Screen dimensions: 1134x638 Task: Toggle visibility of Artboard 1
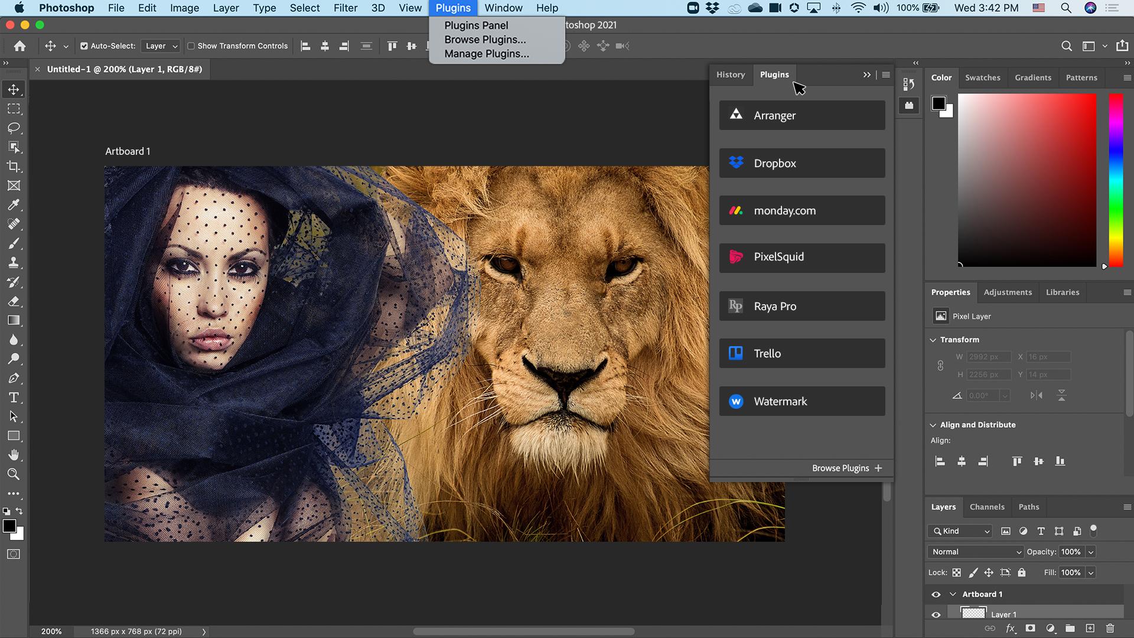click(x=936, y=594)
